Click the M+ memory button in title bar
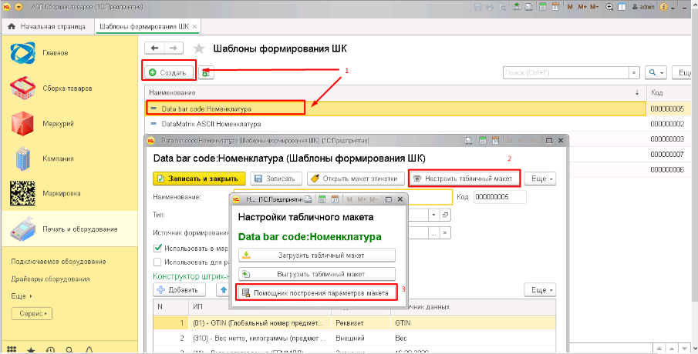This screenshot has width=698, height=354. click(x=582, y=7)
